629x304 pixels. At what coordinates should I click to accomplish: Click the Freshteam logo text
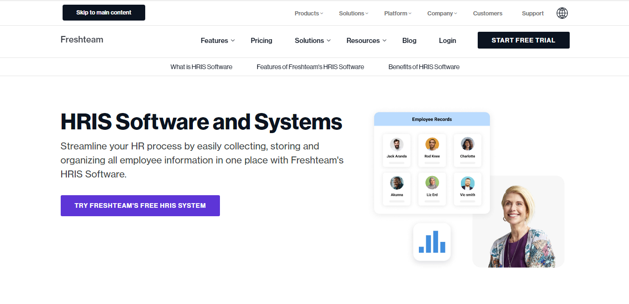click(x=82, y=40)
